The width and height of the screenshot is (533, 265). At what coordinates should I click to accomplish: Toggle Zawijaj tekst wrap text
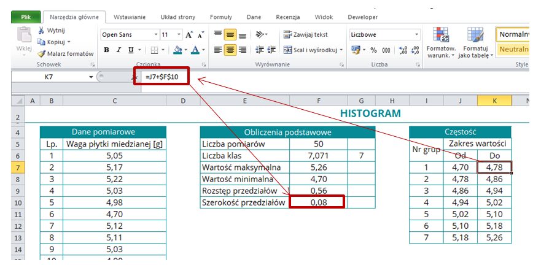[x=306, y=34]
